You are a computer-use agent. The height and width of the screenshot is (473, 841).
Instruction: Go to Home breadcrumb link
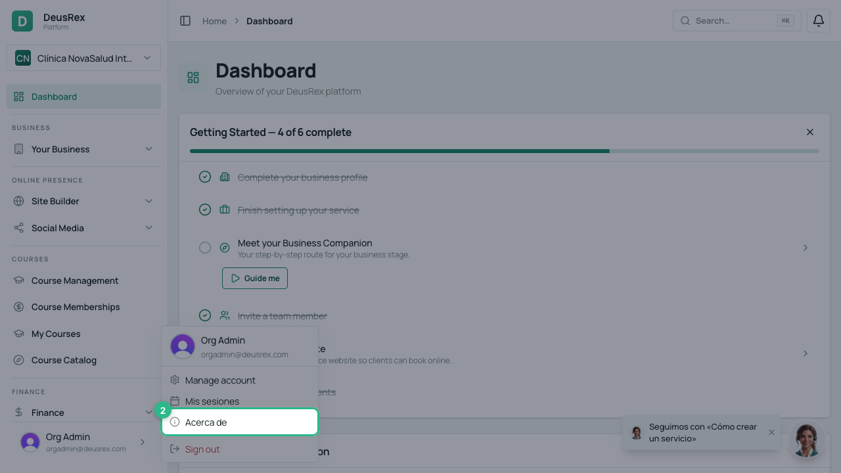click(x=214, y=21)
